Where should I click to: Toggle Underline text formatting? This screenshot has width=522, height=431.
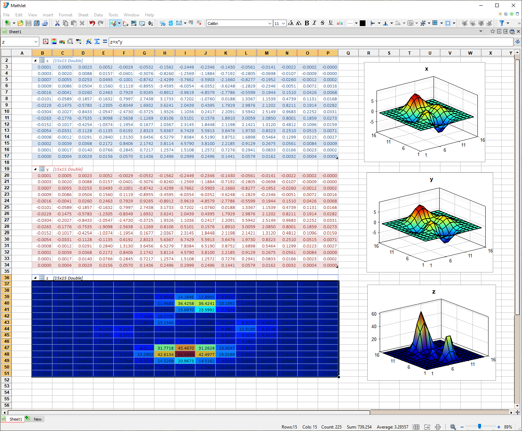[331, 23]
